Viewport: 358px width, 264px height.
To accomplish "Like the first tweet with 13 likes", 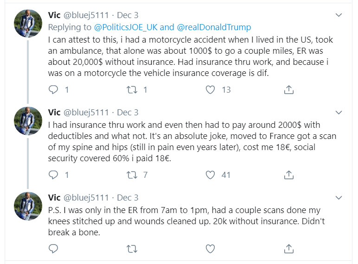I will (211, 89).
